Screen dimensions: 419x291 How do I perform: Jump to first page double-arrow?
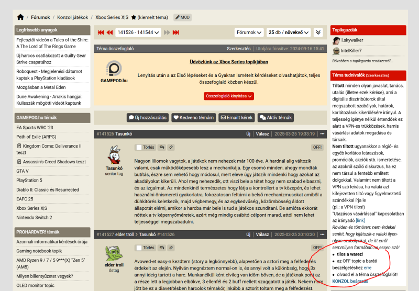coord(101,32)
